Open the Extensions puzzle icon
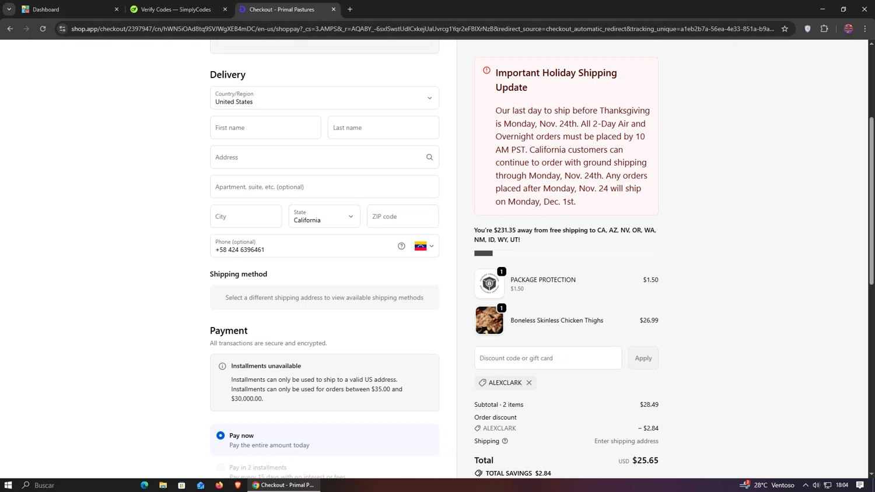The width and height of the screenshot is (875, 492). [x=824, y=29]
